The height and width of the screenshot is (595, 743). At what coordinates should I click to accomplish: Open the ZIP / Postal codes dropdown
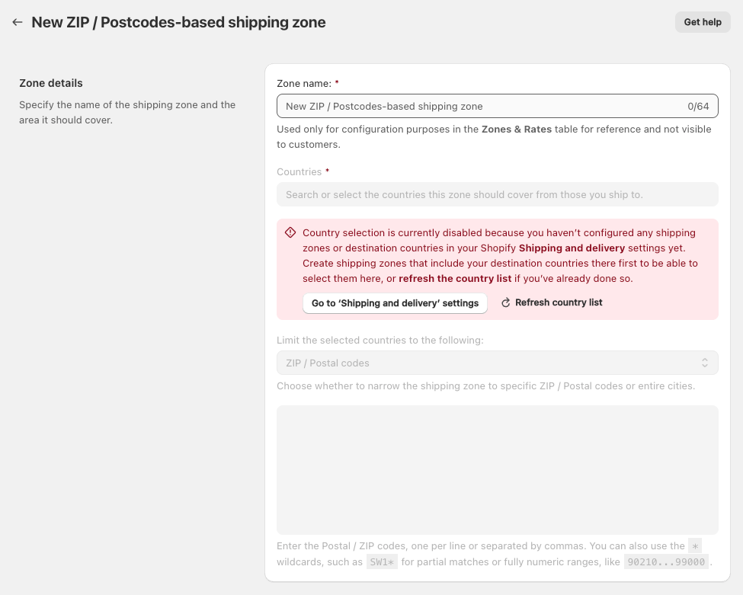pos(488,363)
